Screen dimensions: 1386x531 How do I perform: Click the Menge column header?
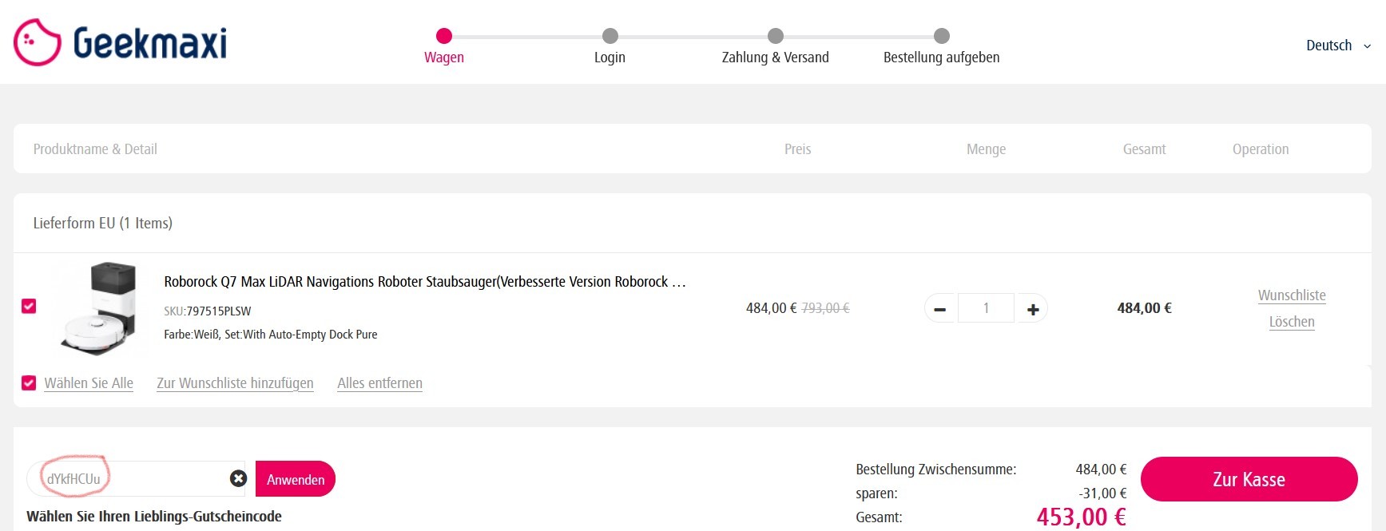986,149
